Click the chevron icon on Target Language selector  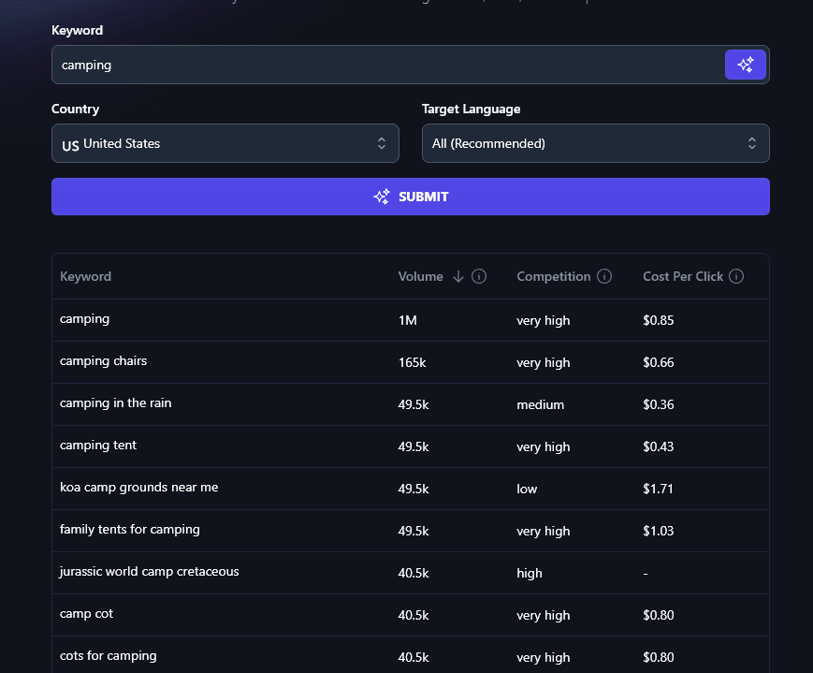tap(752, 143)
